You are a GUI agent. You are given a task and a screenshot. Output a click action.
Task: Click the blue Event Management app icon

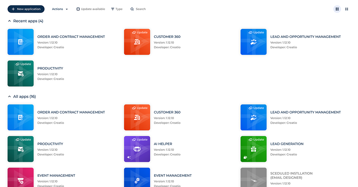point(137,178)
